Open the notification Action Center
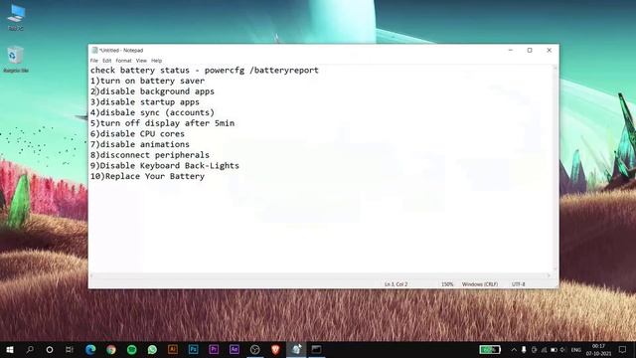 click(623, 349)
